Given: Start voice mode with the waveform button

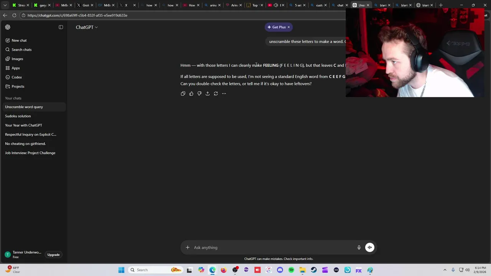Looking at the screenshot, I should (370, 248).
